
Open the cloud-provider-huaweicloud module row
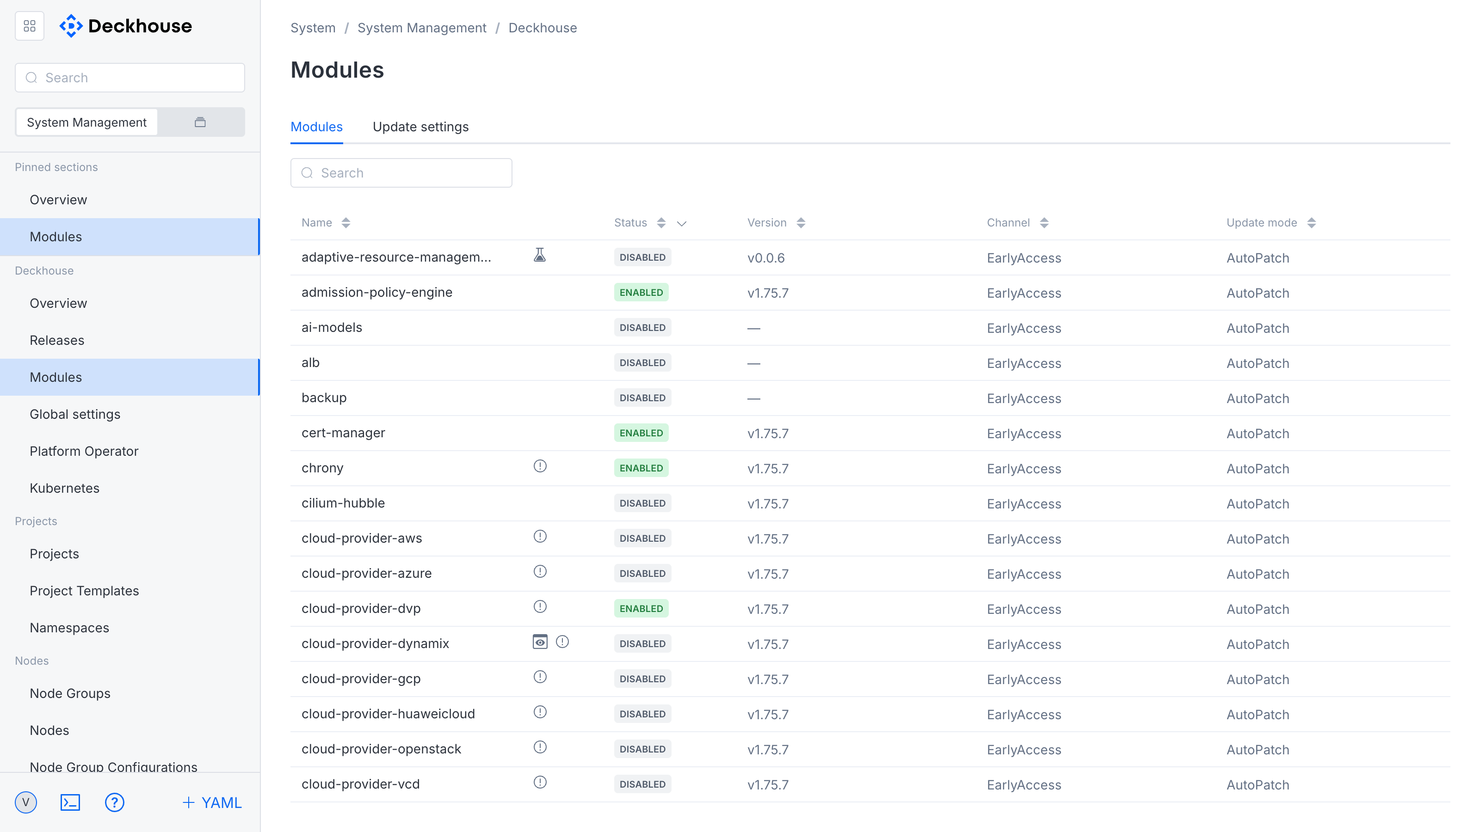870,714
